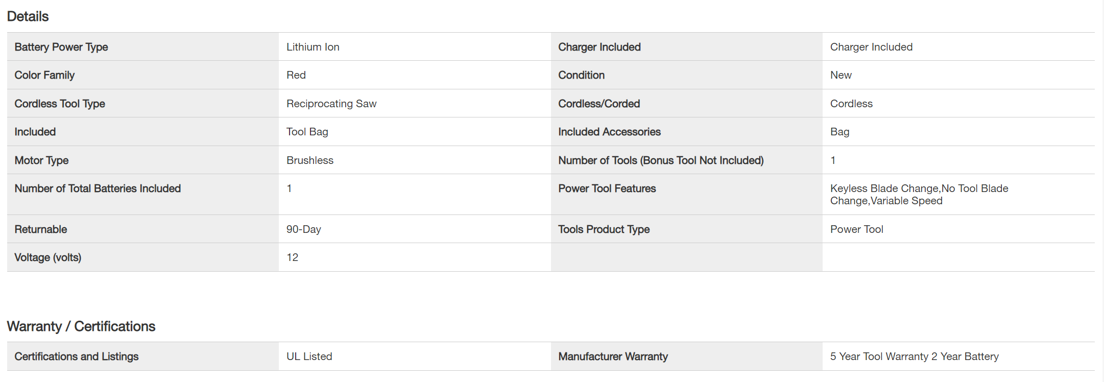
Task: Select the Tools Product Type label
Action: pyautogui.click(x=604, y=229)
